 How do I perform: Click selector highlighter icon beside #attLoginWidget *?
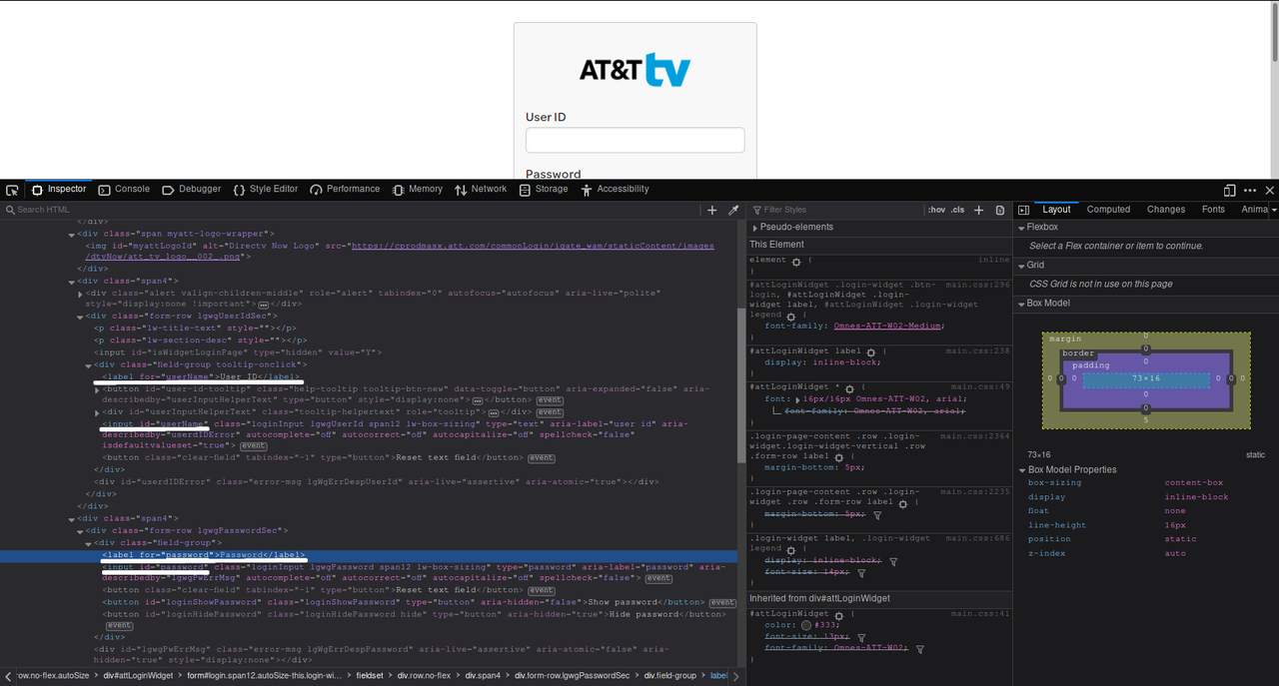pos(848,387)
